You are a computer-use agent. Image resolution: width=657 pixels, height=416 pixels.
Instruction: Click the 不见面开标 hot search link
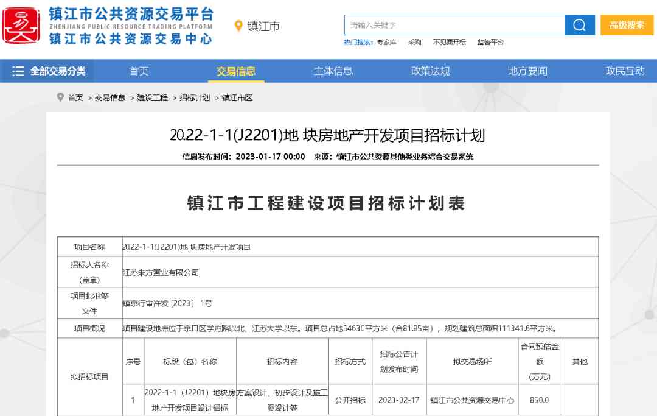[x=449, y=43]
